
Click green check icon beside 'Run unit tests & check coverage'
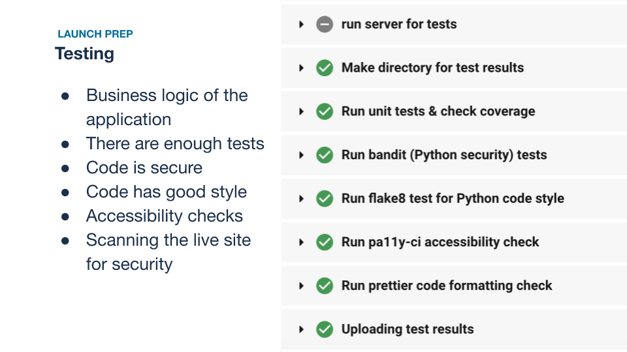click(325, 111)
